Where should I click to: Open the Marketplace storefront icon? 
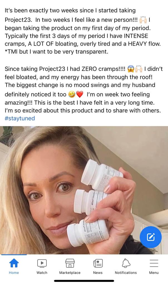click(x=70, y=263)
